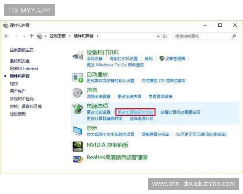Click 调整屏幕分辨率
The image size is (243, 194).
pyautogui.click(x=155, y=134)
